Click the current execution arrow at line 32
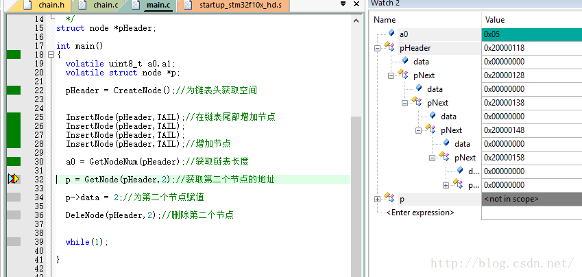This screenshot has height=277, width=582. coord(14,180)
